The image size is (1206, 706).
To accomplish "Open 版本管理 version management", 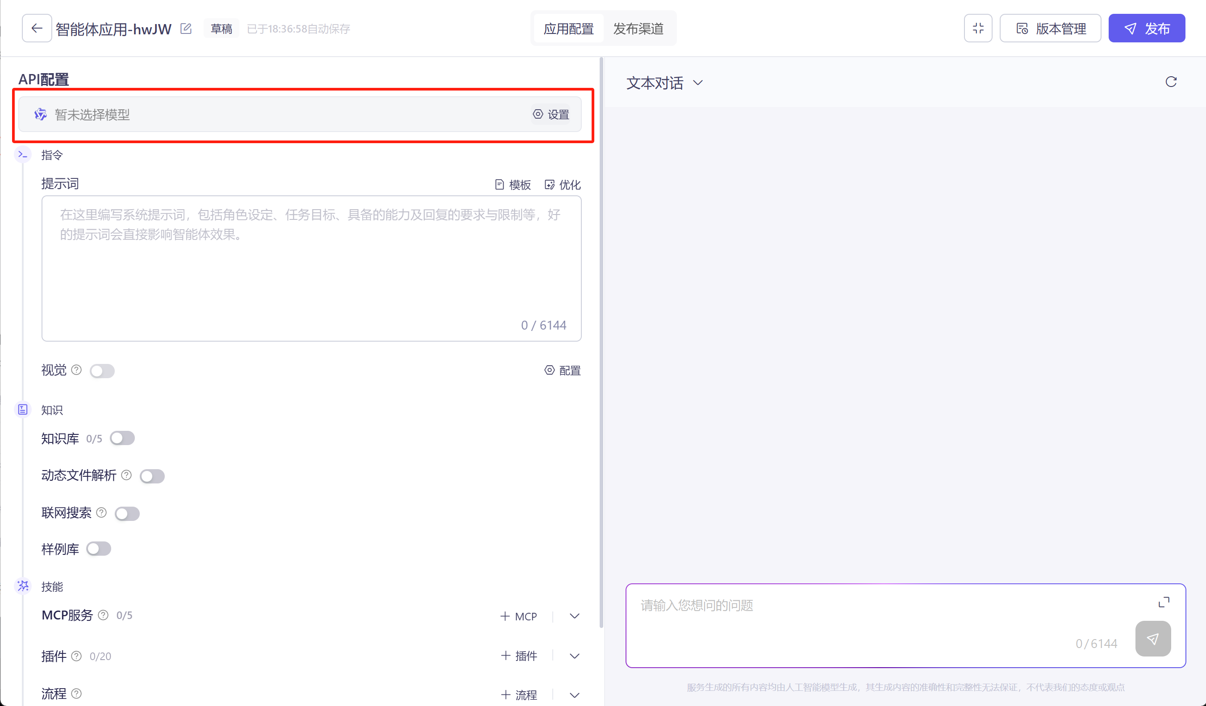I will pyautogui.click(x=1050, y=29).
